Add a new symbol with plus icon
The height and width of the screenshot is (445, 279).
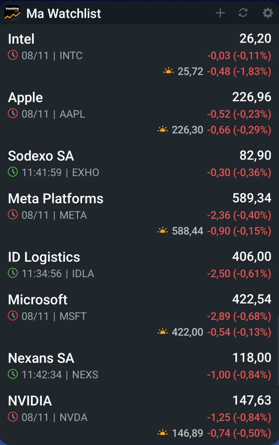(220, 13)
